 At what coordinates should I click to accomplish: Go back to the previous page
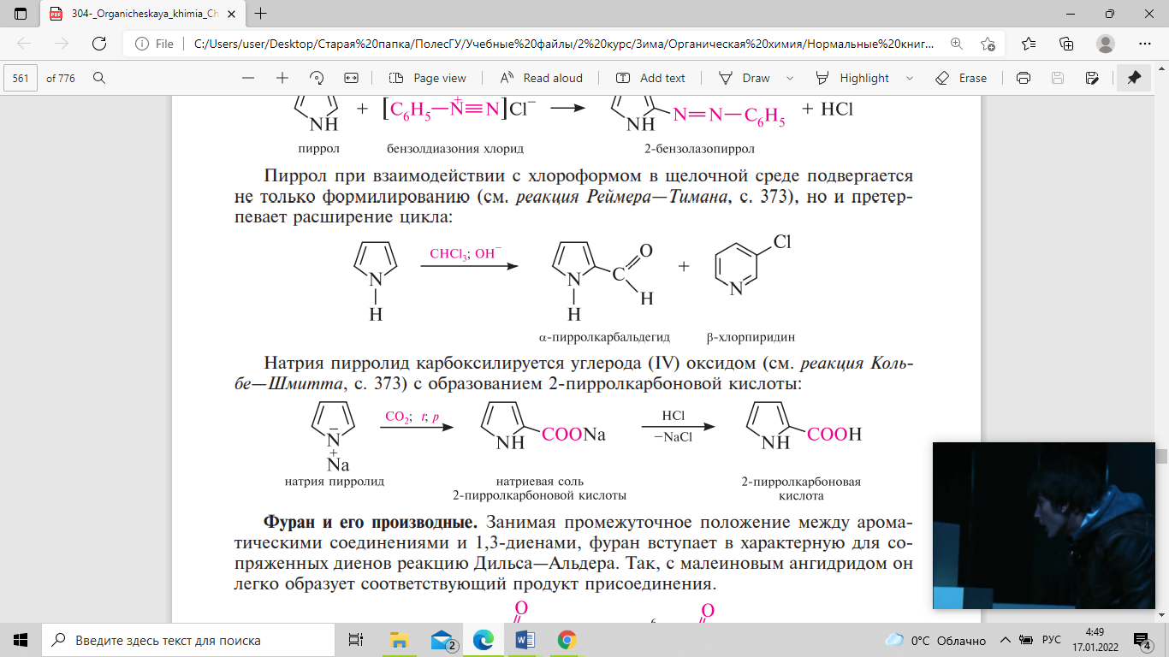click(24, 44)
